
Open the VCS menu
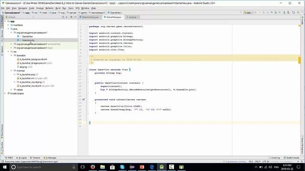pos(77,8)
